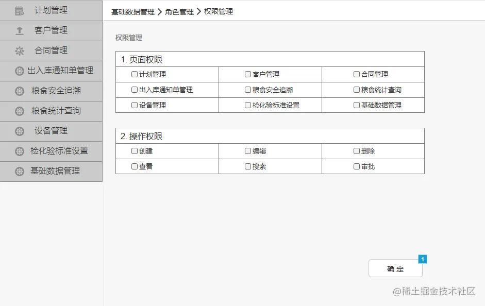The width and height of the screenshot is (485, 306).
Task: Enable the 基础数据管理 permission checkbox
Action: click(357, 105)
